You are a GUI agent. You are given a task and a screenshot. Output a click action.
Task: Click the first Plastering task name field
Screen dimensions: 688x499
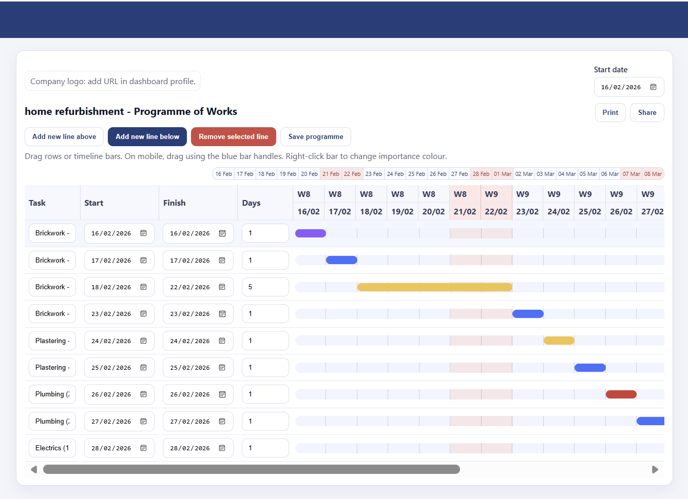(x=52, y=341)
